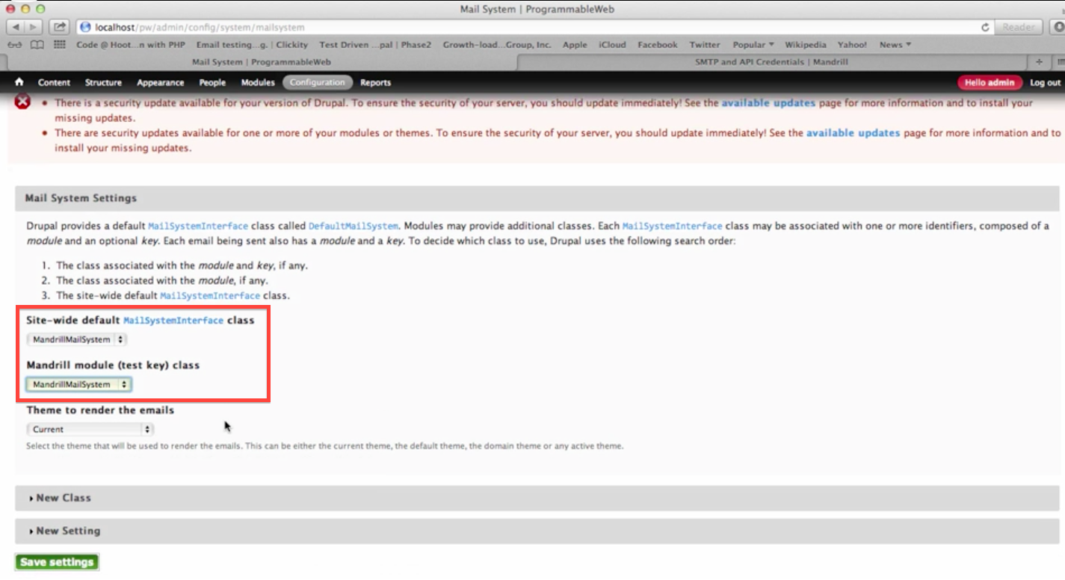The image size is (1065, 580).
Task: Open the Apple bookmark
Action: (575, 45)
